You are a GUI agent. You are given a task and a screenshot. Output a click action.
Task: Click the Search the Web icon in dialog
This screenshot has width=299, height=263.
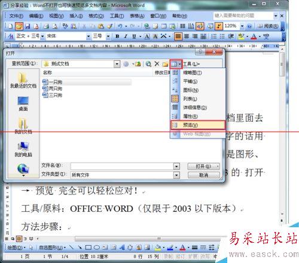148,64
